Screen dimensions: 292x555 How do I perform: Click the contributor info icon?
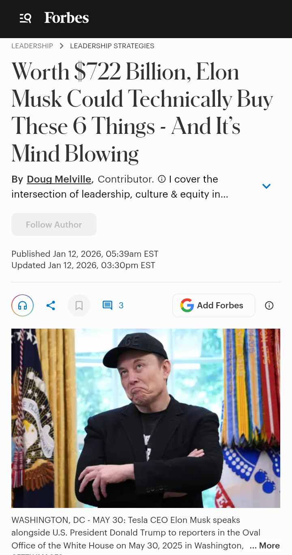pos(161,179)
